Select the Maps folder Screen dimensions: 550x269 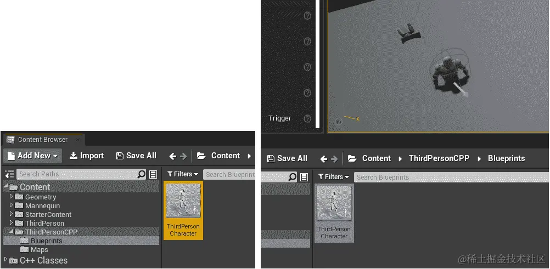[35, 250]
